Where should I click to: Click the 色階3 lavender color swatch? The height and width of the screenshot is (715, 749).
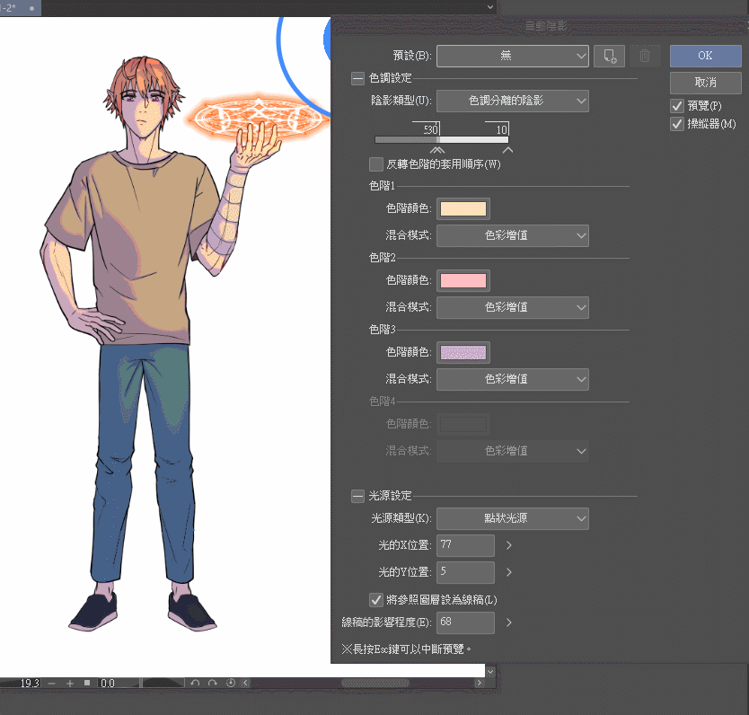coord(463,353)
